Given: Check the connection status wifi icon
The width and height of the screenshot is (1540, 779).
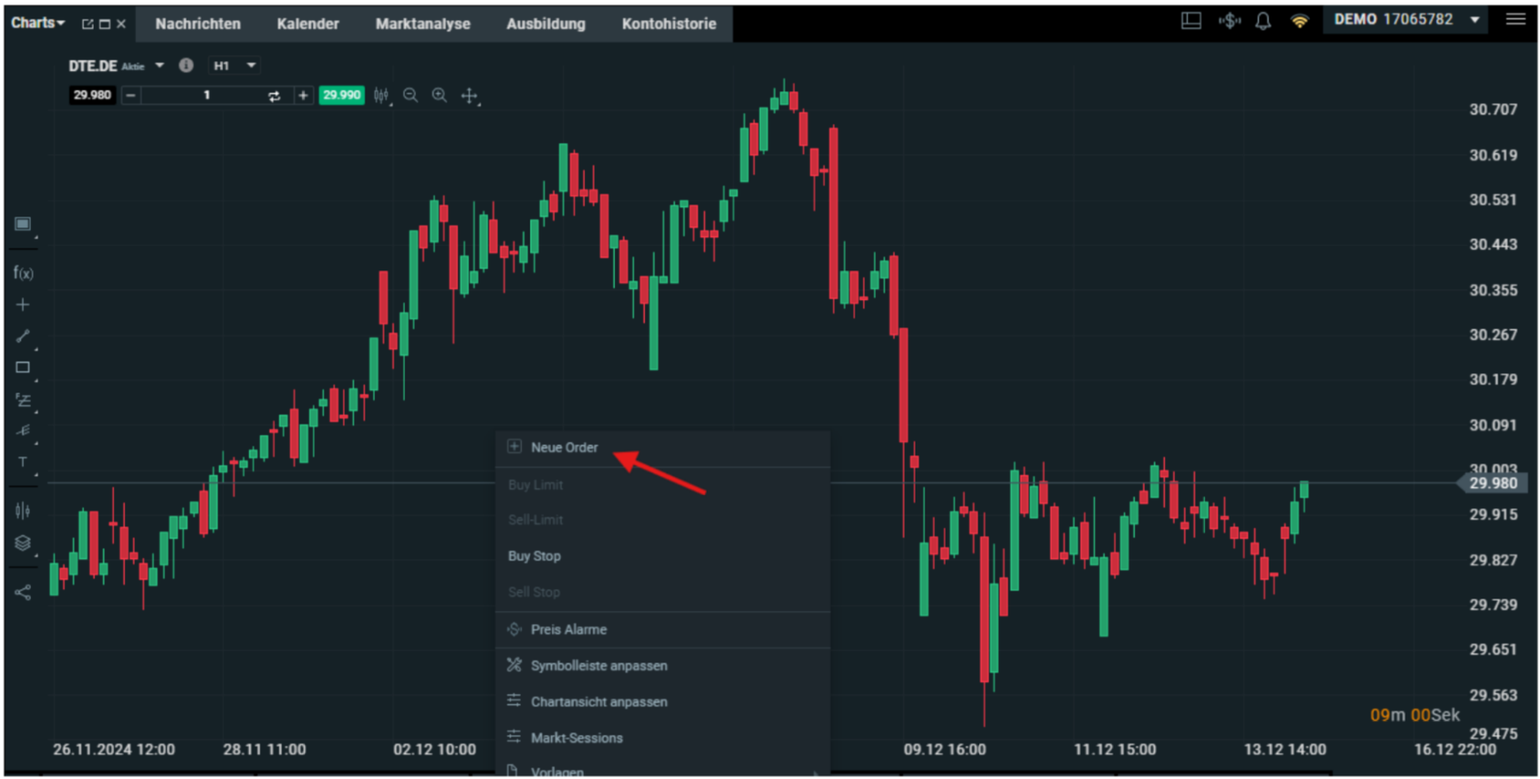Looking at the screenshot, I should click(x=1299, y=21).
